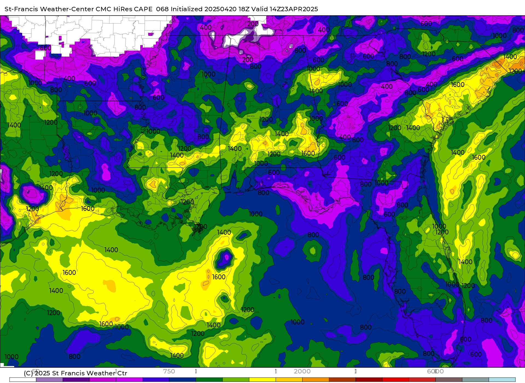Click the '2000' legend scale label
This screenshot has height=383, width=525.
[x=302, y=371]
